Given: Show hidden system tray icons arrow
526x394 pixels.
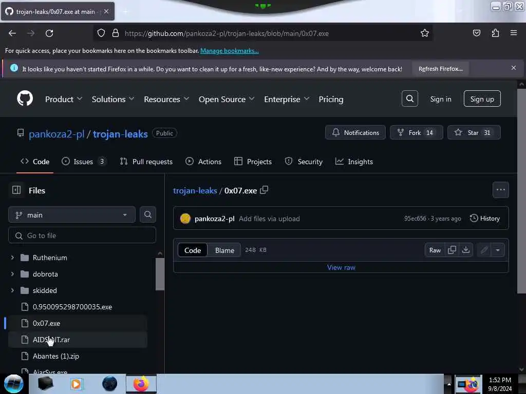Looking at the screenshot, I should click(x=449, y=384).
